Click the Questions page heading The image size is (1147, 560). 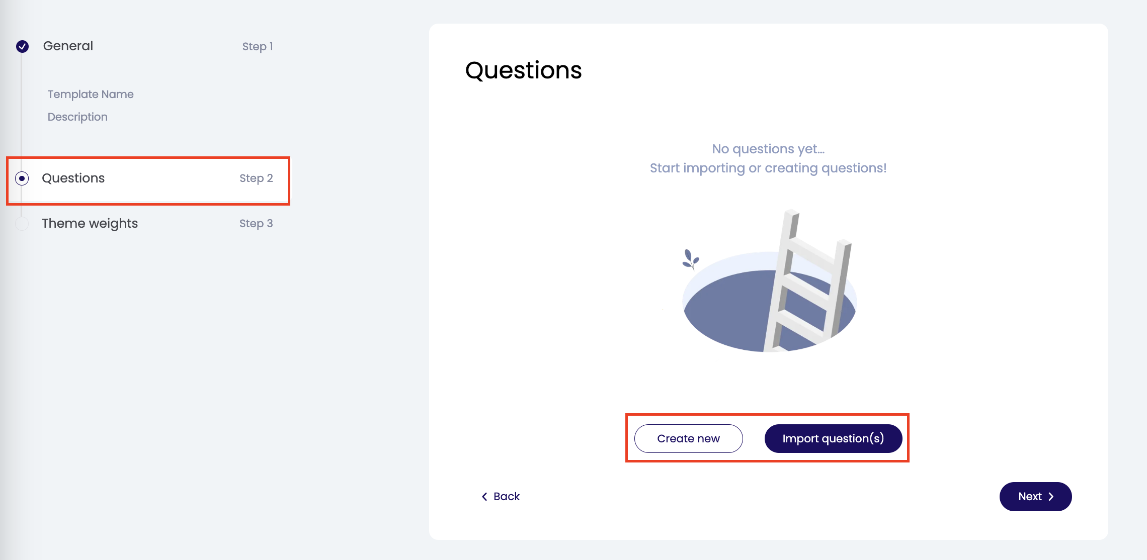(x=523, y=70)
